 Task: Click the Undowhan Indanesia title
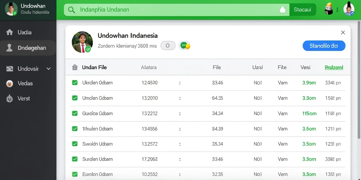[128, 36]
